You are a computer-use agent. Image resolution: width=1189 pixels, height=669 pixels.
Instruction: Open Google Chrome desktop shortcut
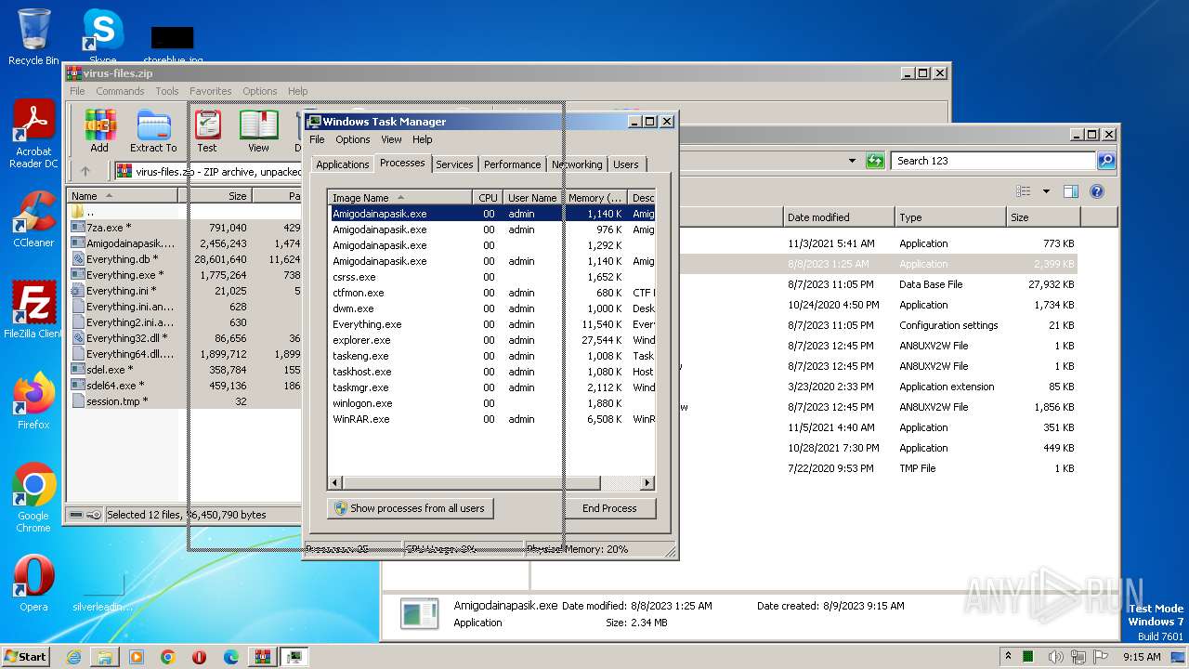coord(33,498)
